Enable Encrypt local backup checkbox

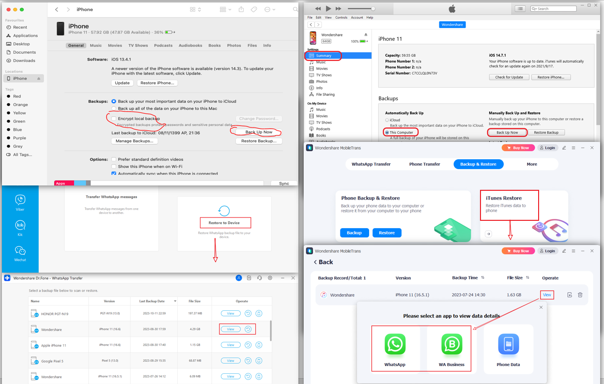click(x=114, y=119)
